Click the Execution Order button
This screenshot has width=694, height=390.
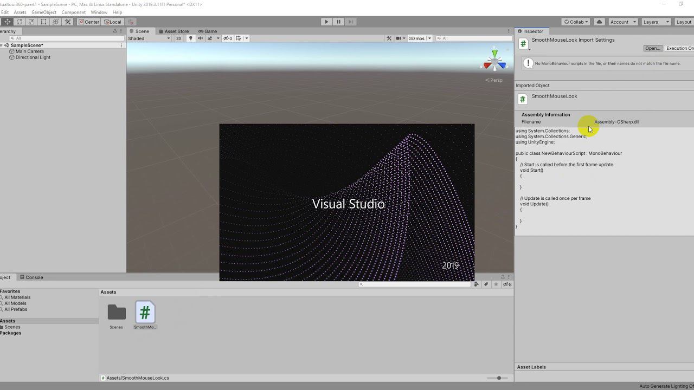coord(679,48)
